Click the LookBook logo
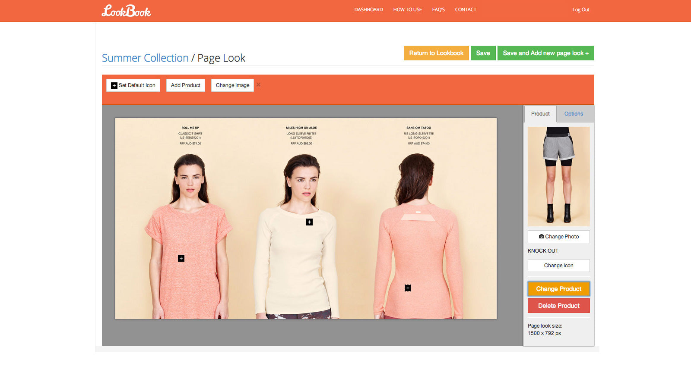 tap(126, 10)
